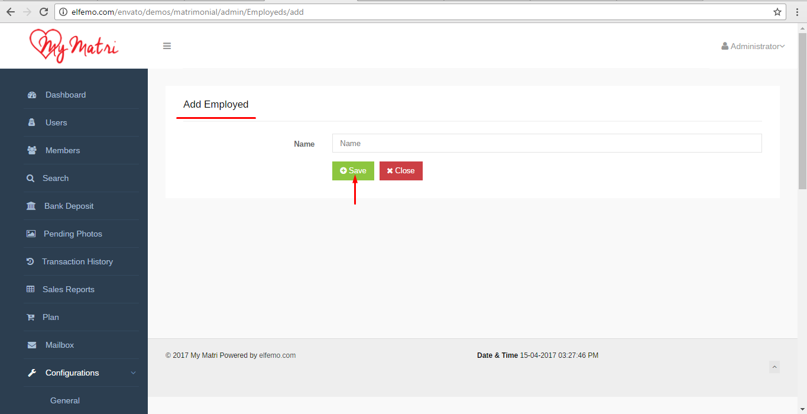Click the Administrator user avatar icon
The width and height of the screenshot is (807, 414).
pyautogui.click(x=725, y=46)
